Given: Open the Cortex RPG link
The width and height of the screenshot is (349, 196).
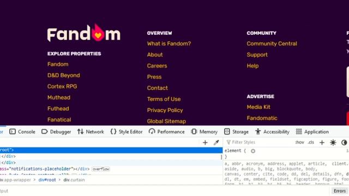Looking at the screenshot, I should coord(62,87).
